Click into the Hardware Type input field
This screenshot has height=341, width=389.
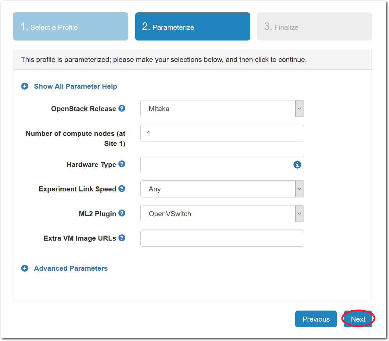pos(222,164)
